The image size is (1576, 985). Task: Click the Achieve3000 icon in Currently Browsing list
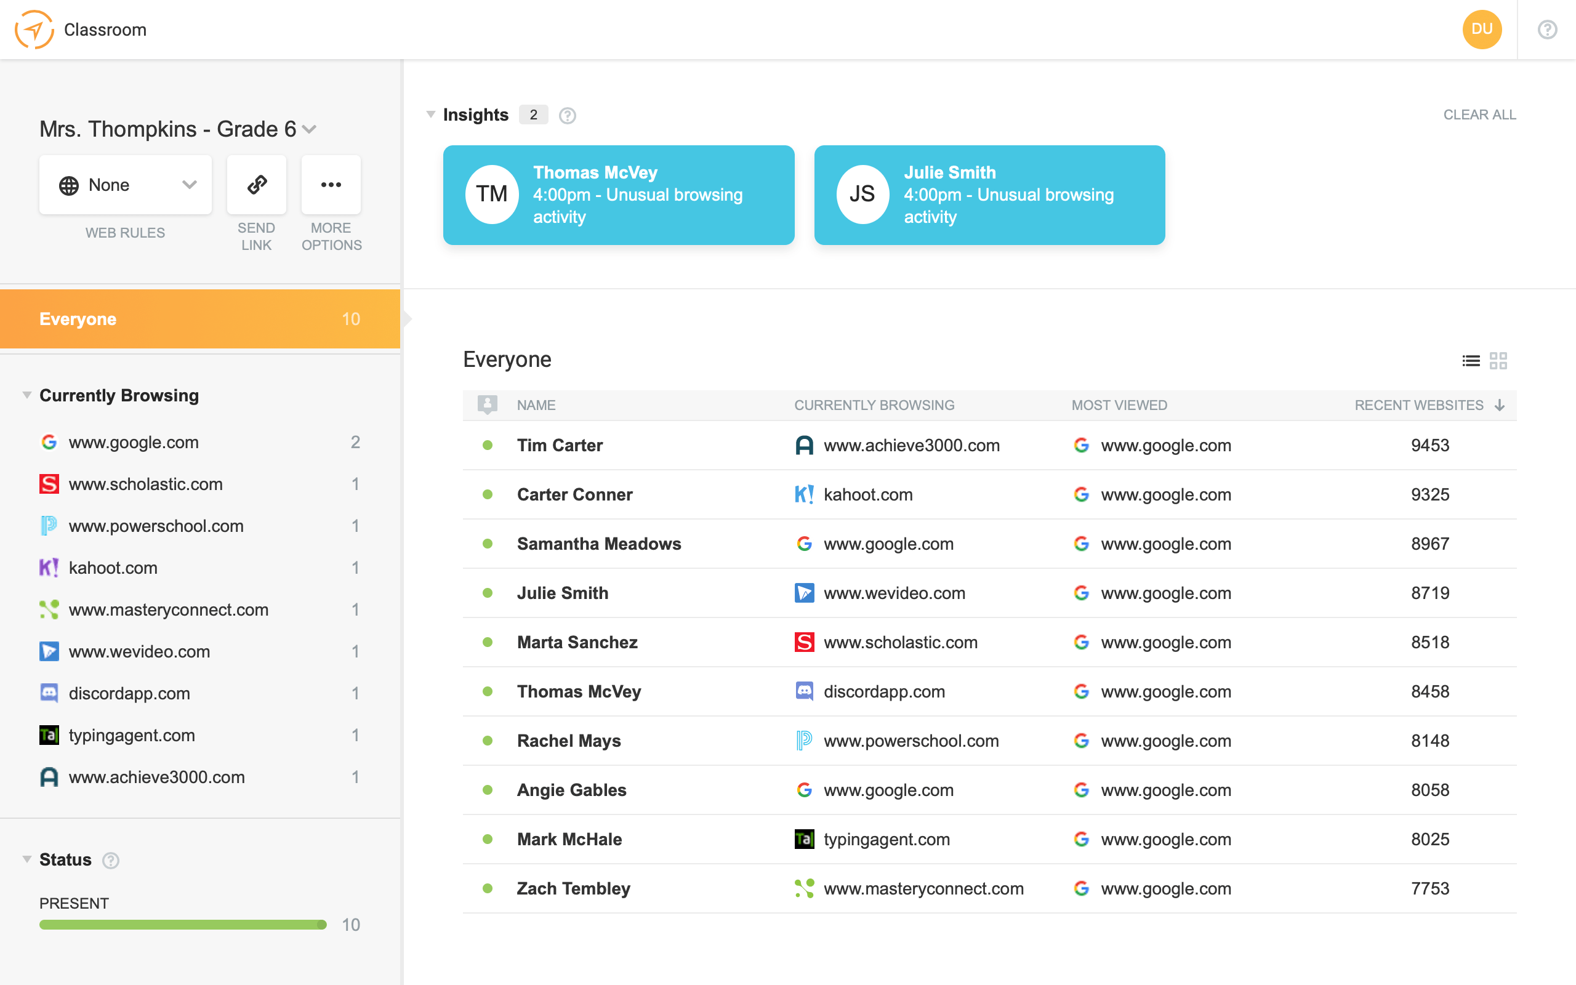coord(48,776)
